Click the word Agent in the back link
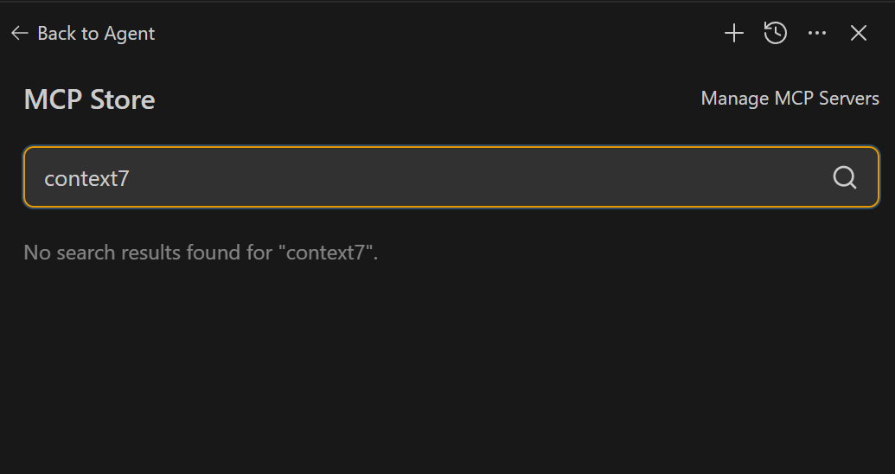Screen dimensions: 895x474 (x=130, y=34)
